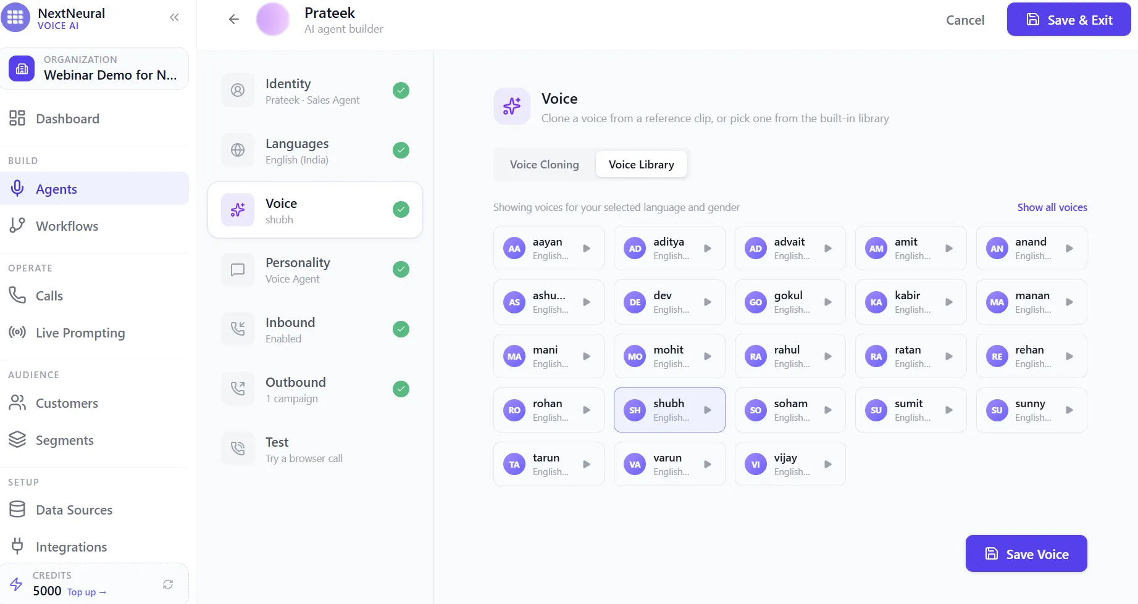Open the Voice builder step
The image size is (1138, 604).
315,210
